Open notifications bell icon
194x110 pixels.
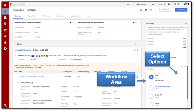pos(185,4)
